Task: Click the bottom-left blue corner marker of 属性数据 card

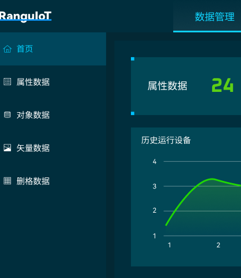Action: [x=133, y=113]
